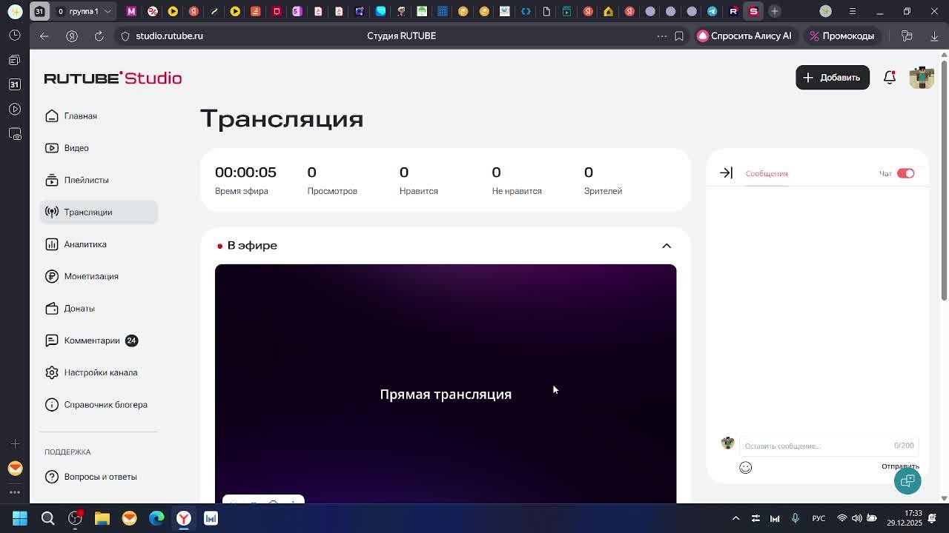Click the Прямая трансляция video preview

(x=446, y=383)
